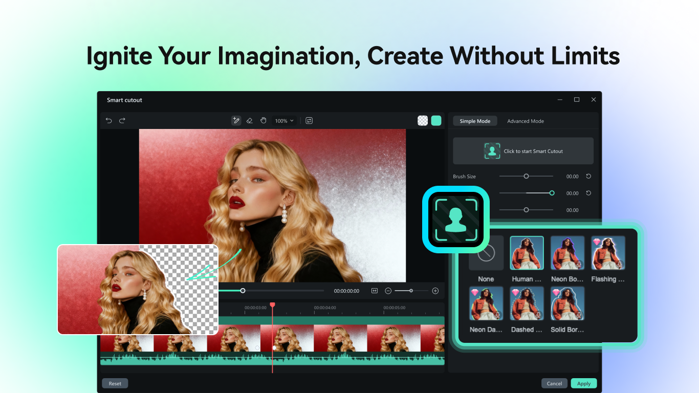This screenshot has height=393, width=699.
Task: Click the before/after compare icon on the toolbar
Action: pyautogui.click(x=309, y=120)
